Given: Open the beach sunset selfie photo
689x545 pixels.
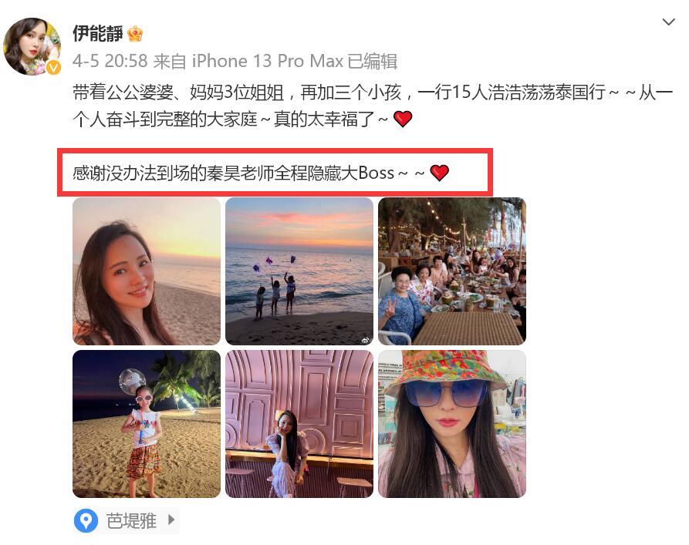Looking at the screenshot, I should point(147,271).
